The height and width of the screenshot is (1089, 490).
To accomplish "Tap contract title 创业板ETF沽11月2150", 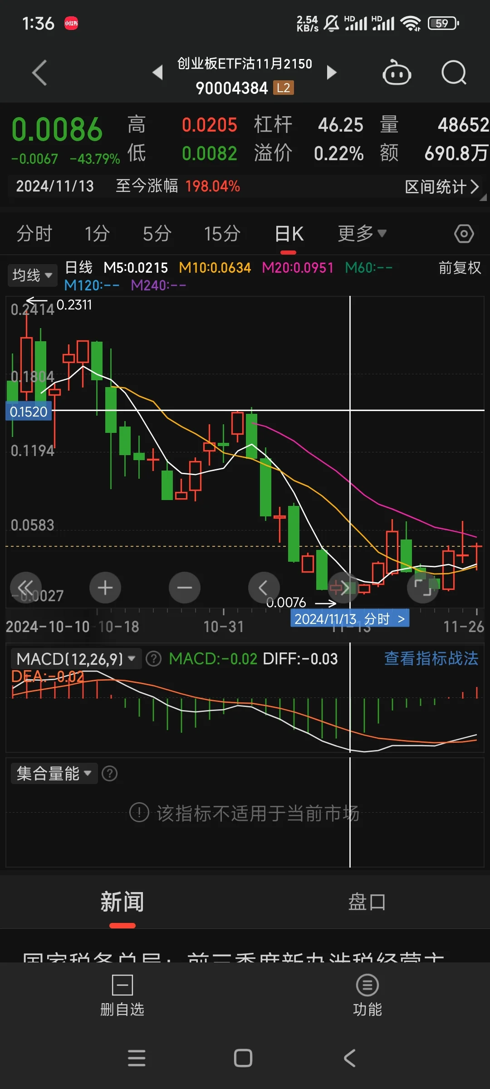I will (x=245, y=64).
